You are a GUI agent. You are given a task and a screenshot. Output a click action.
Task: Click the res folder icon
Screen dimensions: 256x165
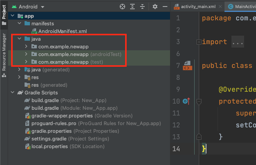[x=27, y=78]
